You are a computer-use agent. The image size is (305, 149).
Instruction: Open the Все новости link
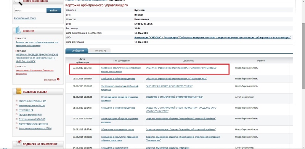pyautogui.click(x=50, y=79)
